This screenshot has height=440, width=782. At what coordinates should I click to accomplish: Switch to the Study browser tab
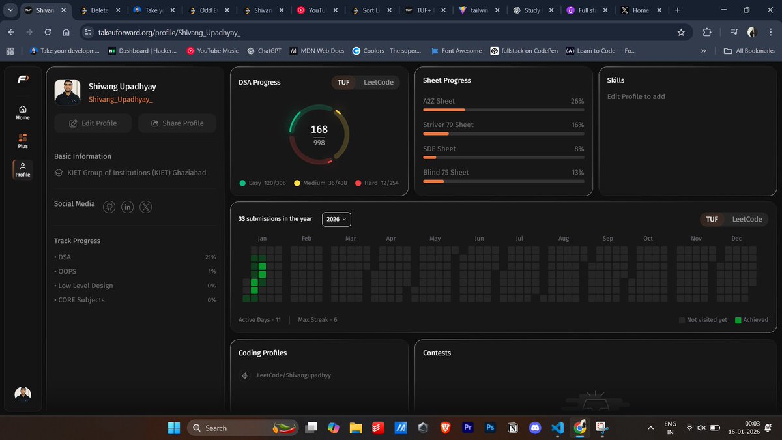pyautogui.click(x=532, y=10)
